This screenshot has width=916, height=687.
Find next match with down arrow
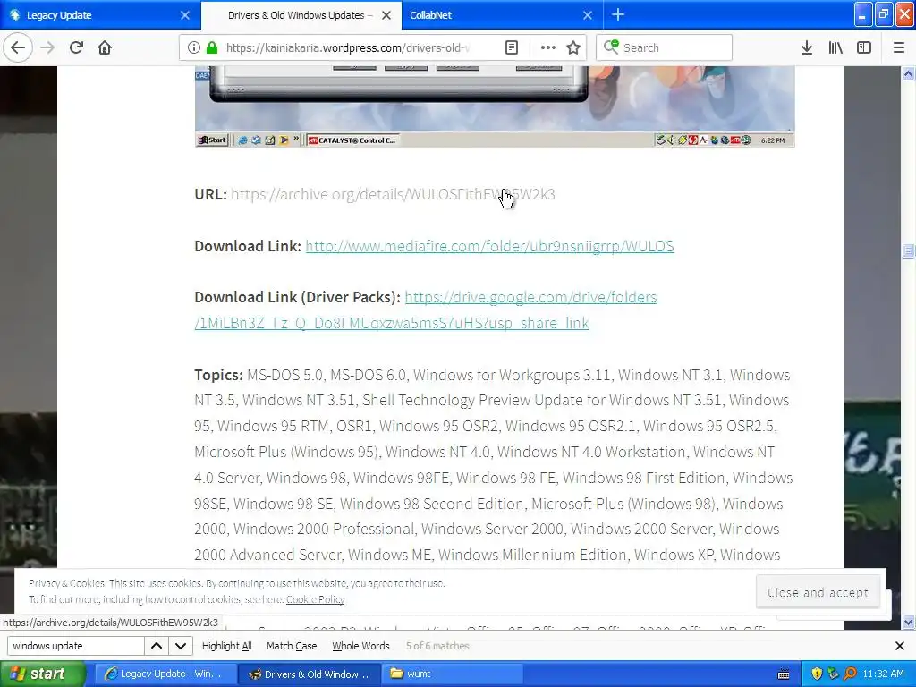(x=181, y=646)
